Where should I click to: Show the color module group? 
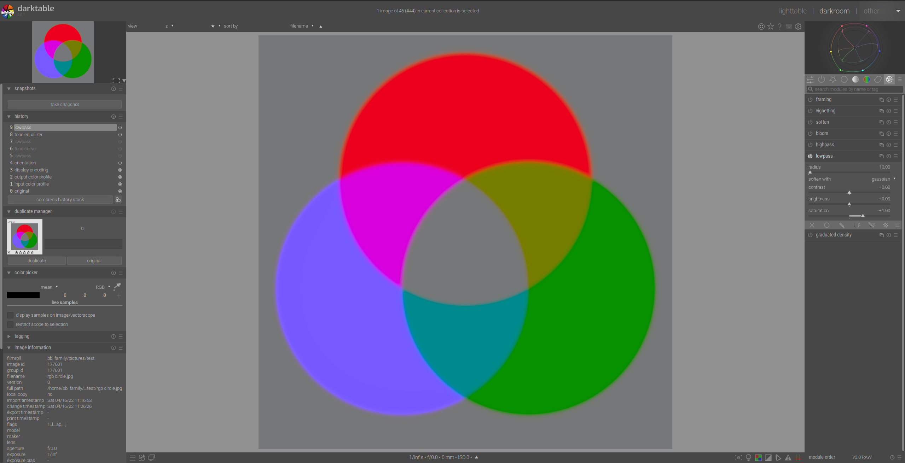866,80
